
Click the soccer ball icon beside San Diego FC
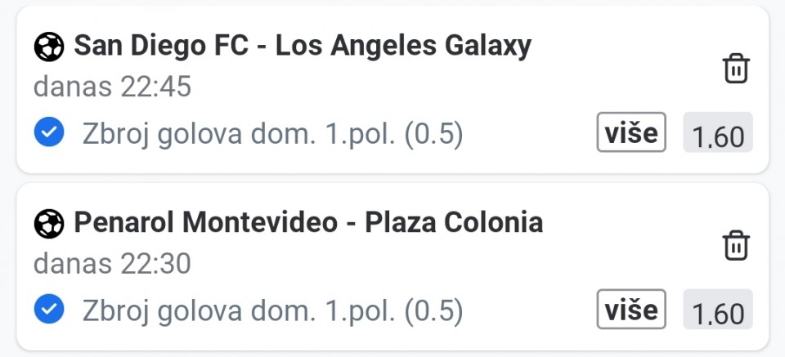48,47
